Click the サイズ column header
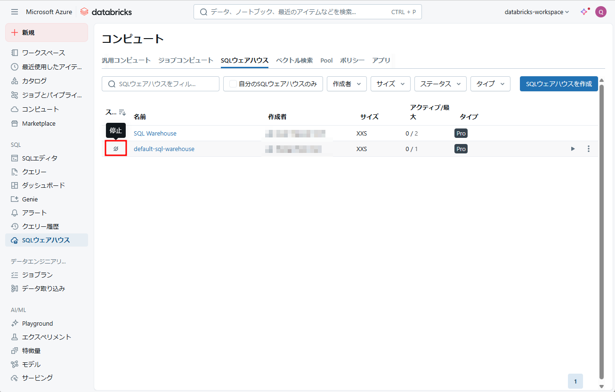615x392 pixels. point(369,117)
